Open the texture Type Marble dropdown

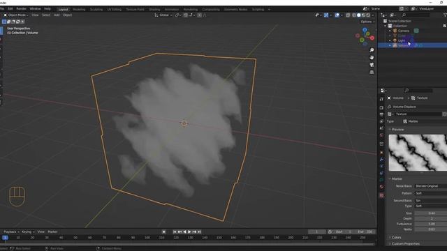(425, 121)
